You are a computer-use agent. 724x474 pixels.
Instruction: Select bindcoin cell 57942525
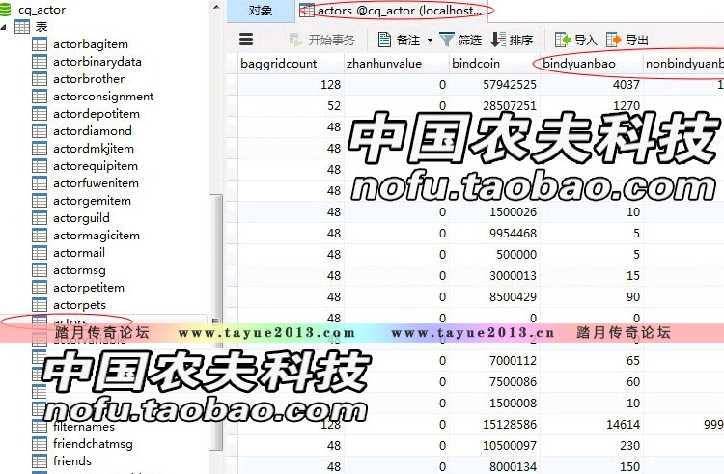click(x=494, y=84)
